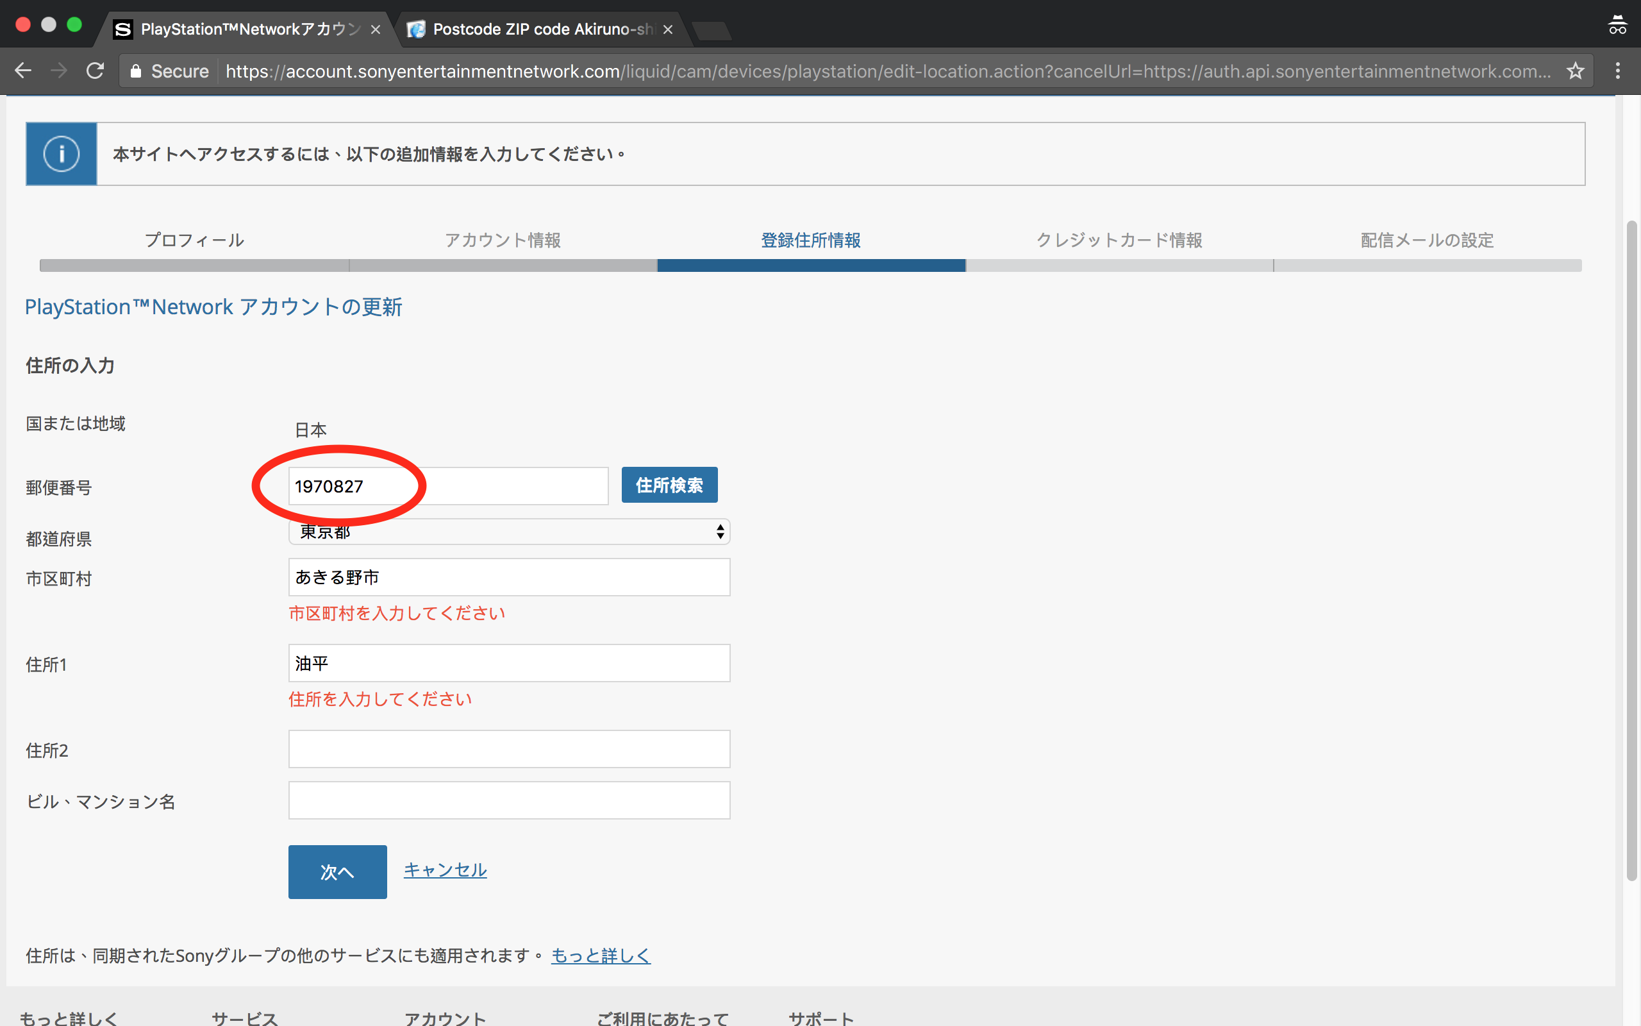The width and height of the screenshot is (1641, 1026).
Task: Switch to Postcode ZIP code Akiruno tab
Action: pos(542,29)
